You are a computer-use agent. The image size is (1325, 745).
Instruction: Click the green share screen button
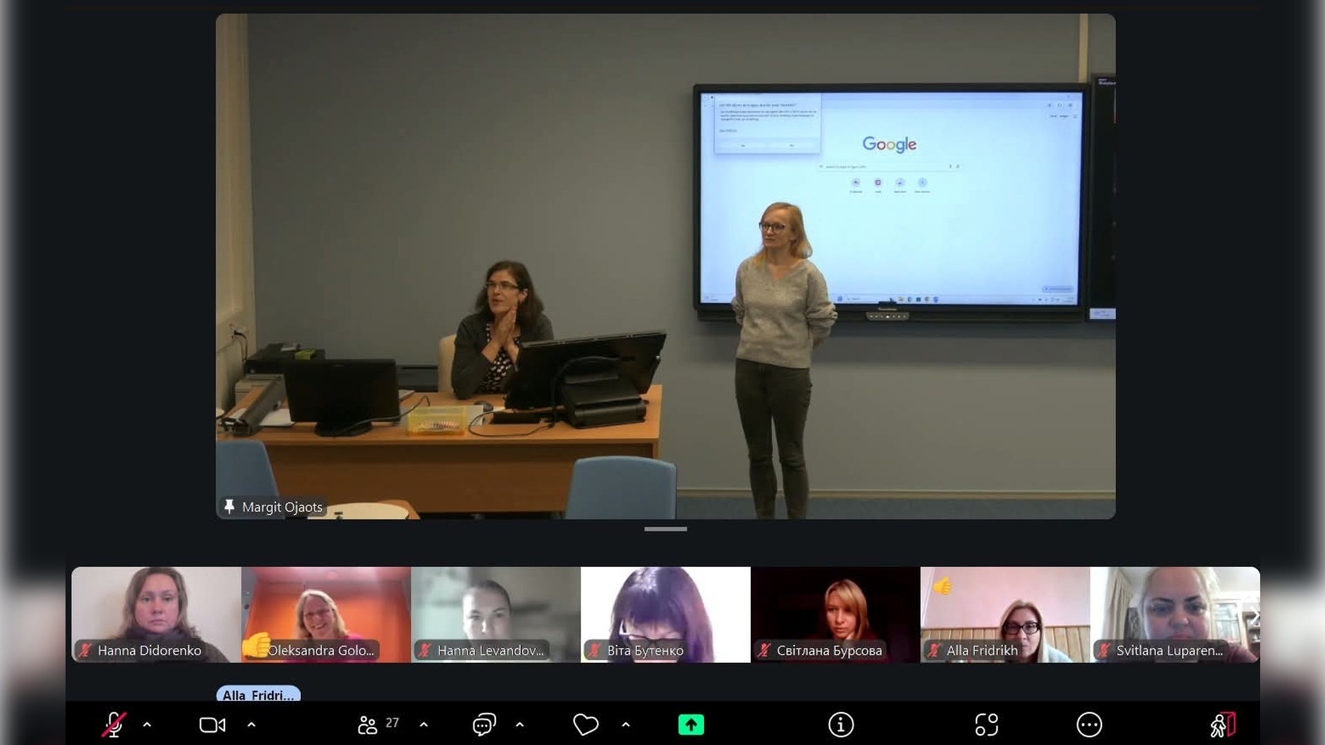(x=691, y=725)
